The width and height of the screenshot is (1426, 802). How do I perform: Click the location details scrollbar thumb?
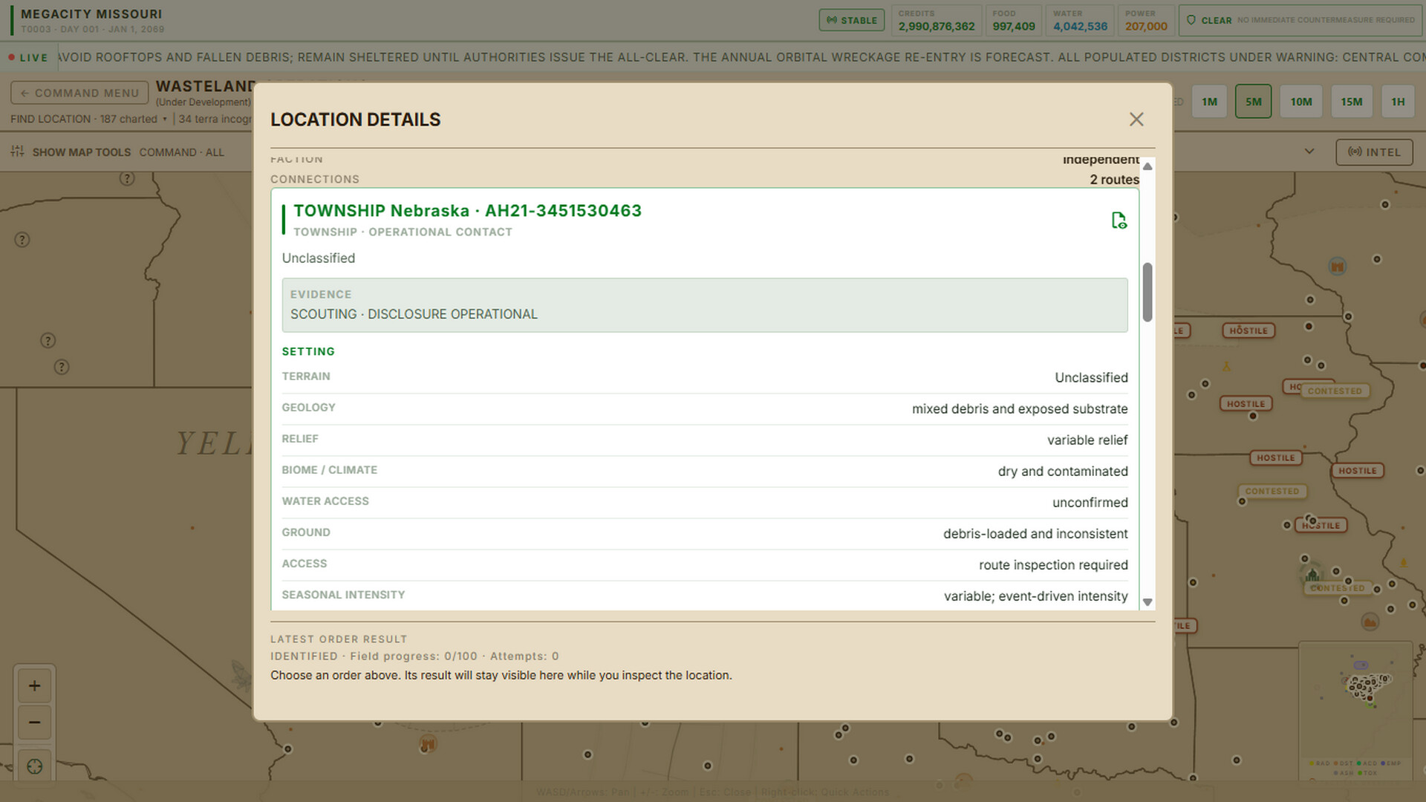click(1147, 292)
